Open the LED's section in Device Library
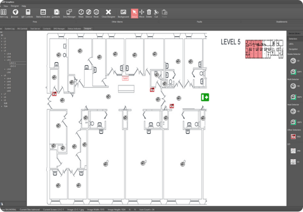Viewport: 303px width, 212px height. click(293, 44)
